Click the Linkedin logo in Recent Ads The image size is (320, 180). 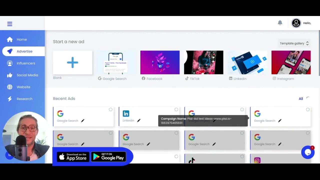(126, 114)
